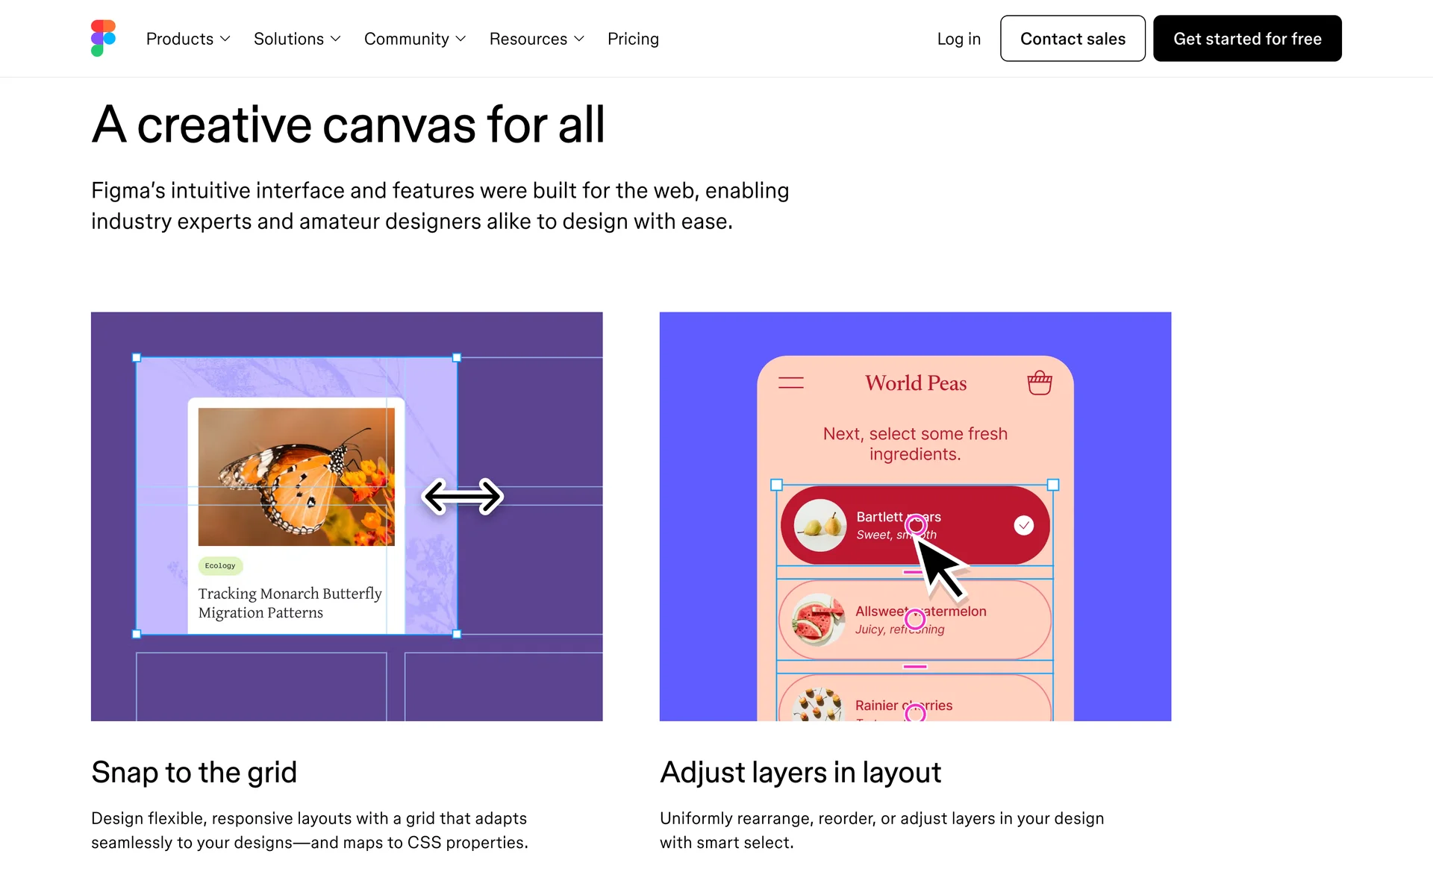The height and width of the screenshot is (895, 1433).
Task: Toggle the checkmark on Bartlett pears item
Action: 1024,525
